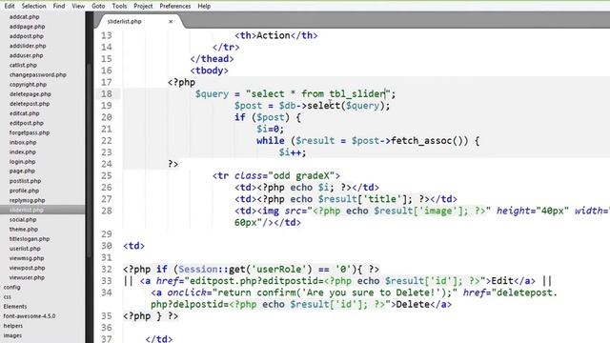Screen dimensions: 610x343
Task: Open page.php in the sidebar
Action: (22, 171)
